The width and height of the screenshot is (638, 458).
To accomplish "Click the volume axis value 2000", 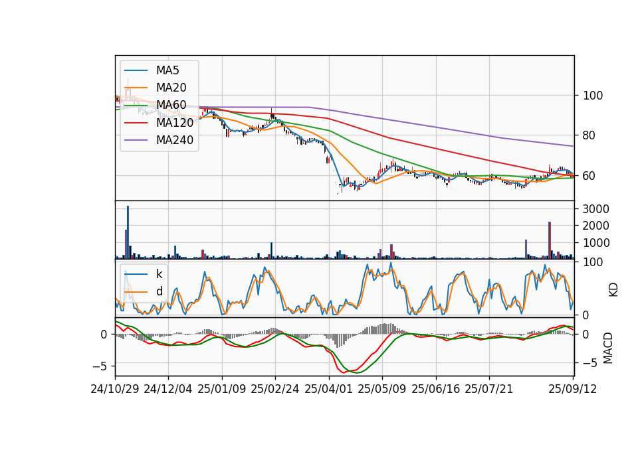I will (595, 226).
